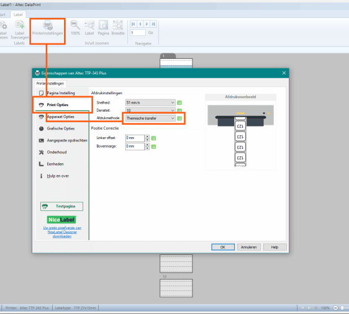Click the Label Toevoegen ribbon icon
349x314 pixels.
(20, 30)
